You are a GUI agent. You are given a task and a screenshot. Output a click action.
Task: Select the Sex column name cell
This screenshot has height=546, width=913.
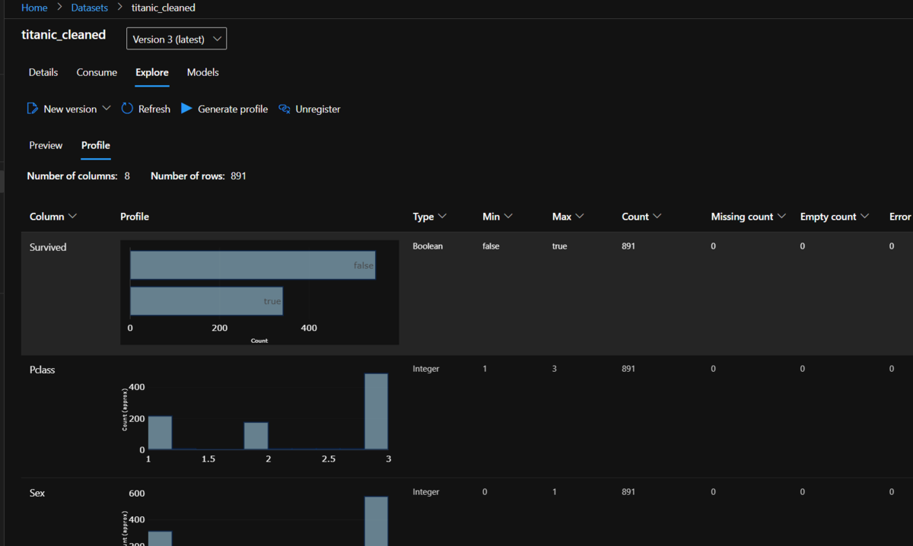pyautogui.click(x=37, y=493)
